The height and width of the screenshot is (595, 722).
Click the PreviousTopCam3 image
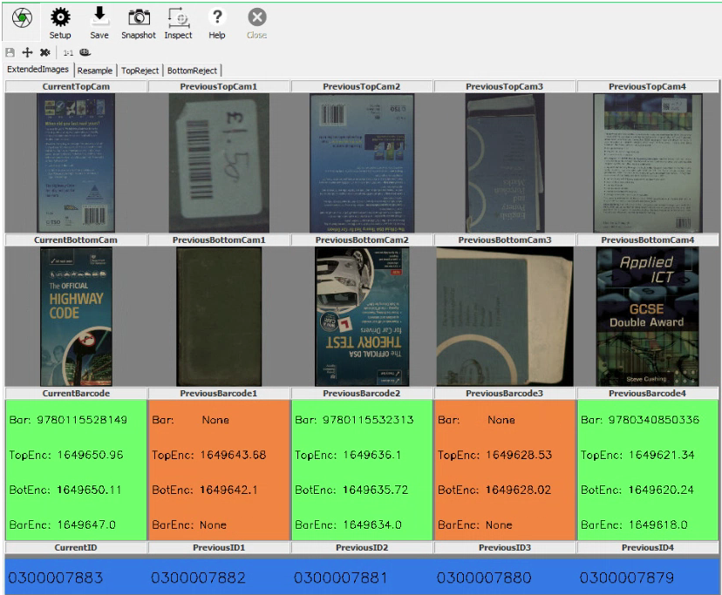pos(505,162)
